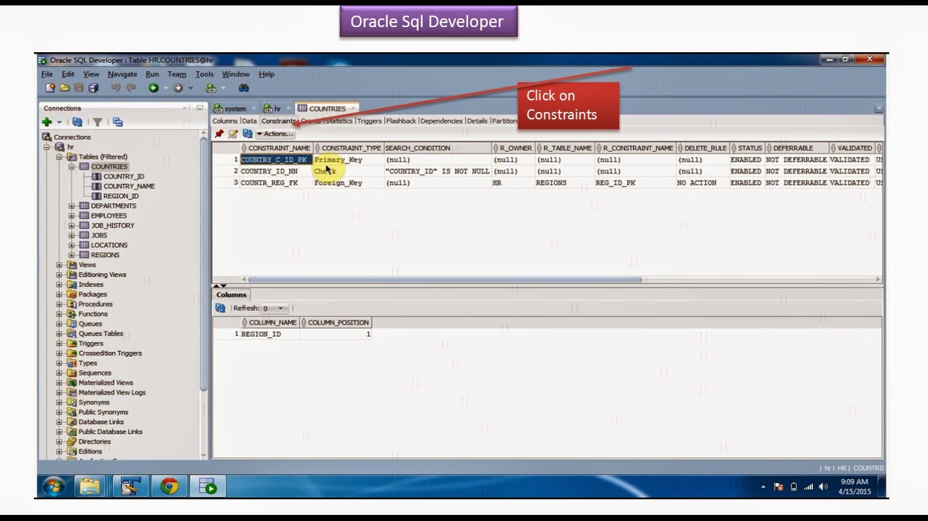
Task: Launch Chrome from the taskbar
Action: [x=169, y=486]
